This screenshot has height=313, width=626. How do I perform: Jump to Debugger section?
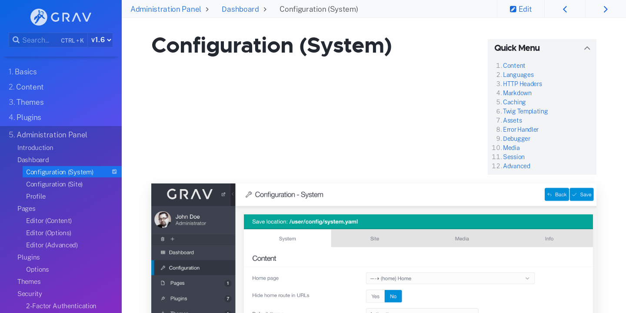click(516, 139)
